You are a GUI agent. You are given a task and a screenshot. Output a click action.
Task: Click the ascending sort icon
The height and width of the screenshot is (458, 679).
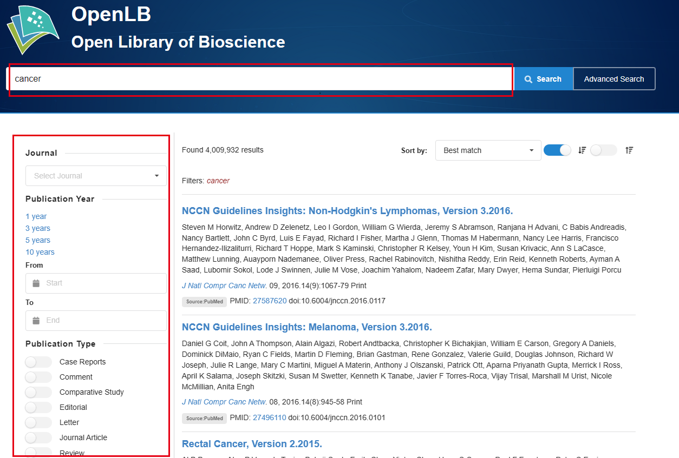click(629, 150)
